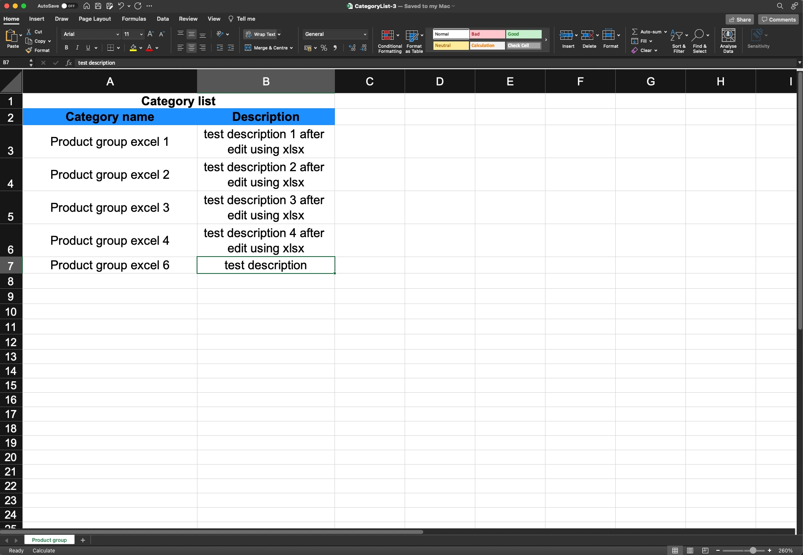
Task: Click the Share button
Action: (740, 19)
